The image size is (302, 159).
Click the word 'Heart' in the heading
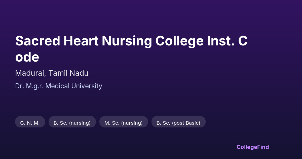click(x=81, y=41)
